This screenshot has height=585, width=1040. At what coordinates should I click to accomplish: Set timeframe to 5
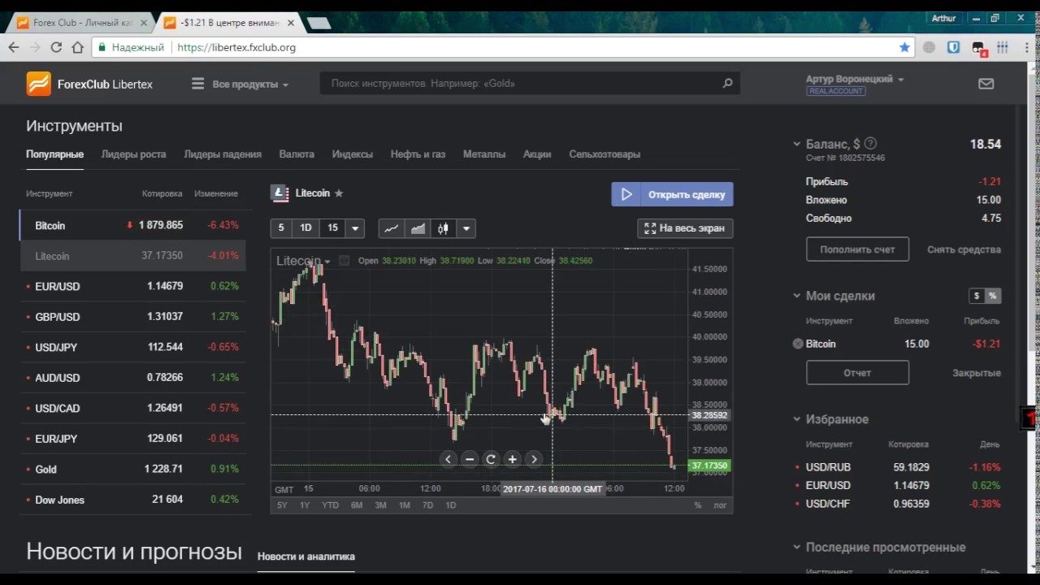tap(281, 228)
